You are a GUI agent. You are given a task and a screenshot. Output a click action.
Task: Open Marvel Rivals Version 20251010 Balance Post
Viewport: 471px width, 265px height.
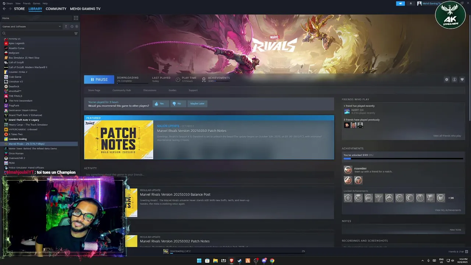pyautogui.click(x=175, y=194)
